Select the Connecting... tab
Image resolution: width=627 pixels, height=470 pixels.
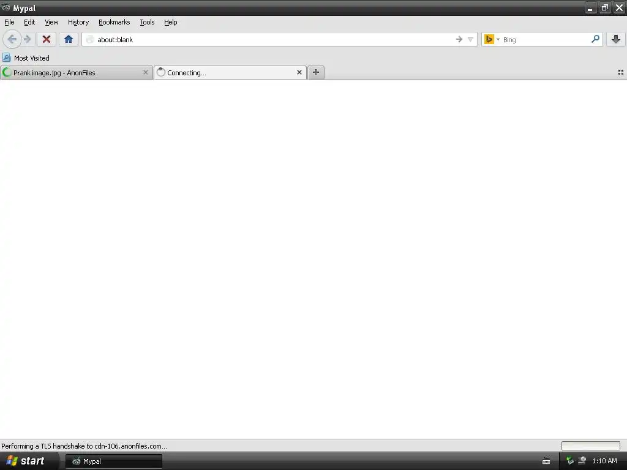click(x=230, y=72)
